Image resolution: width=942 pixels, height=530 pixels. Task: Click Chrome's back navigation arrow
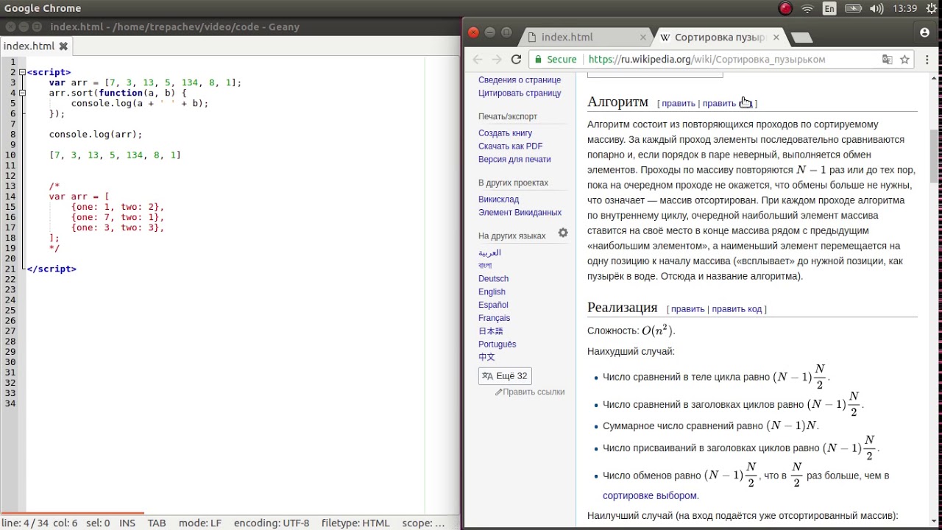click(x=478, y=60)
